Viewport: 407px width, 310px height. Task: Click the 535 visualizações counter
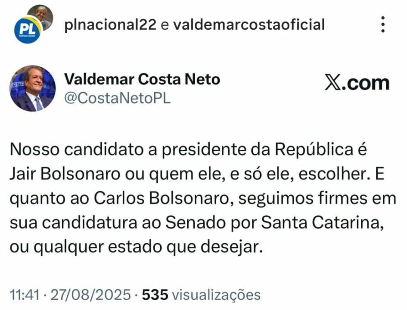[156, 294]
